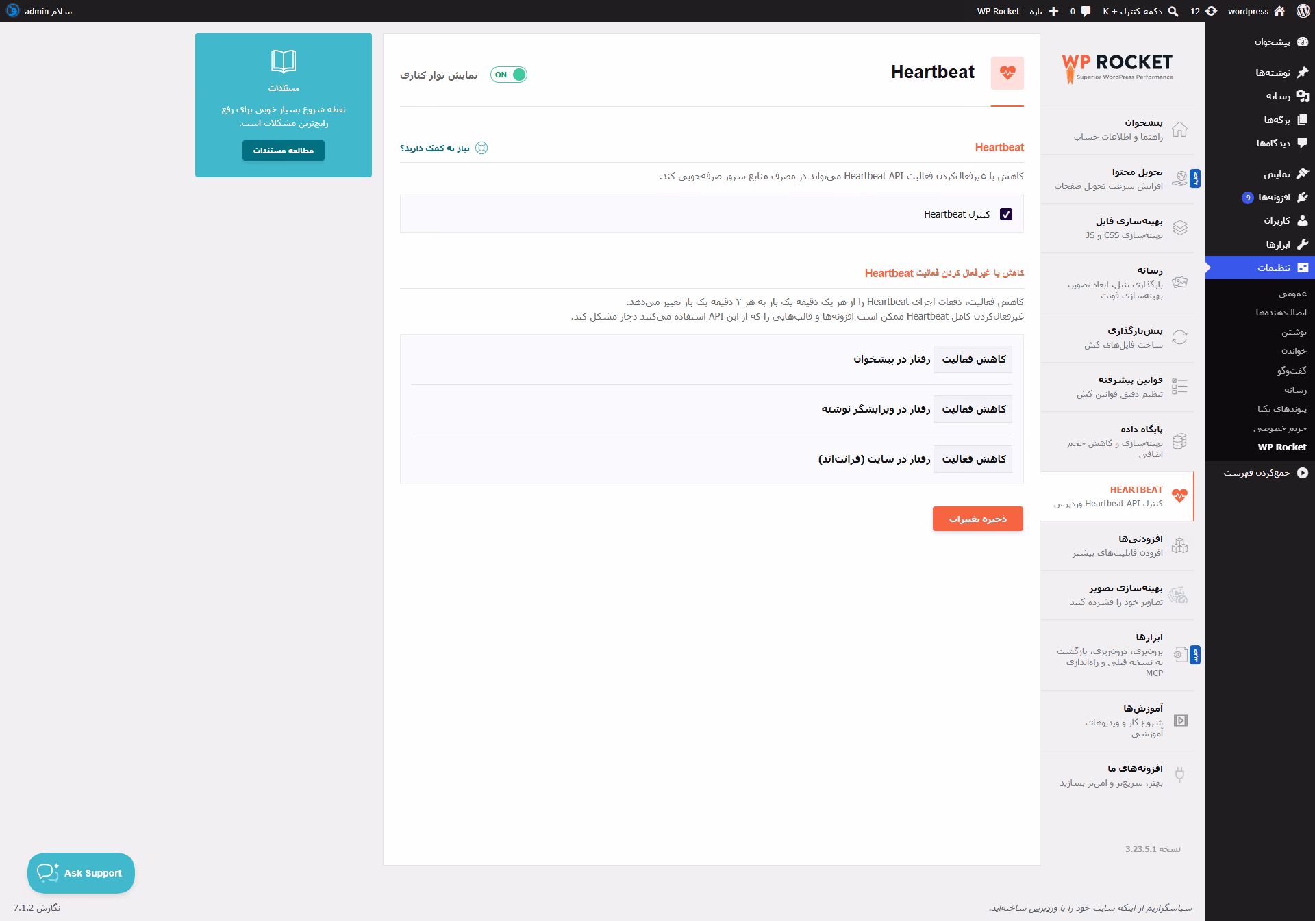1315x921 pixels.
Task: Select پیوندهای یکتا submenu item
Action: tap(1281, 408)
